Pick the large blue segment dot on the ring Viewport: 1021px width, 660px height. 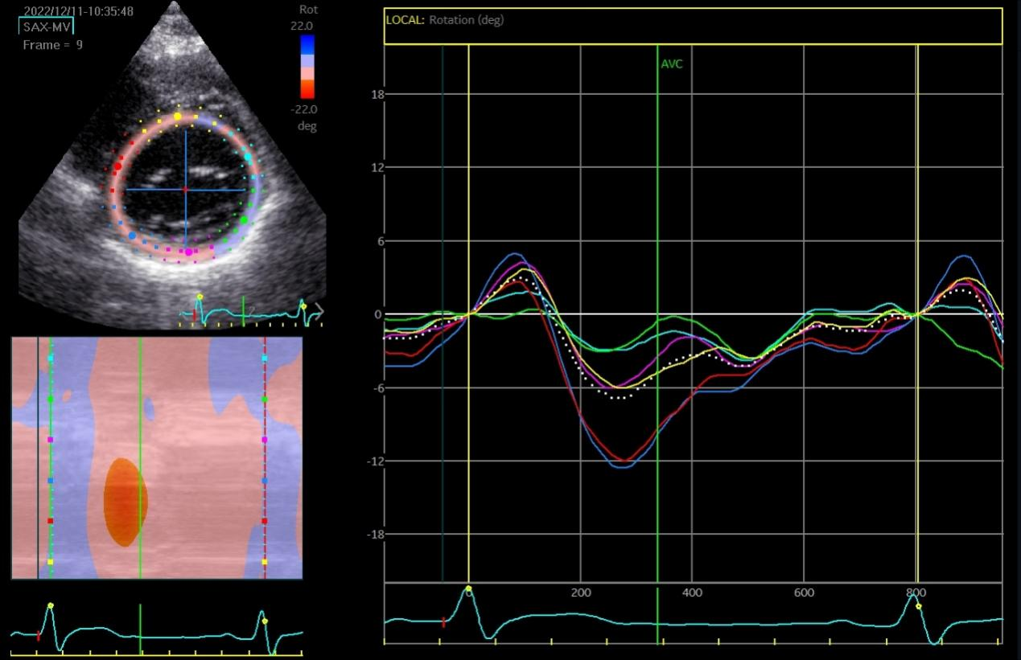pos(132,236)
